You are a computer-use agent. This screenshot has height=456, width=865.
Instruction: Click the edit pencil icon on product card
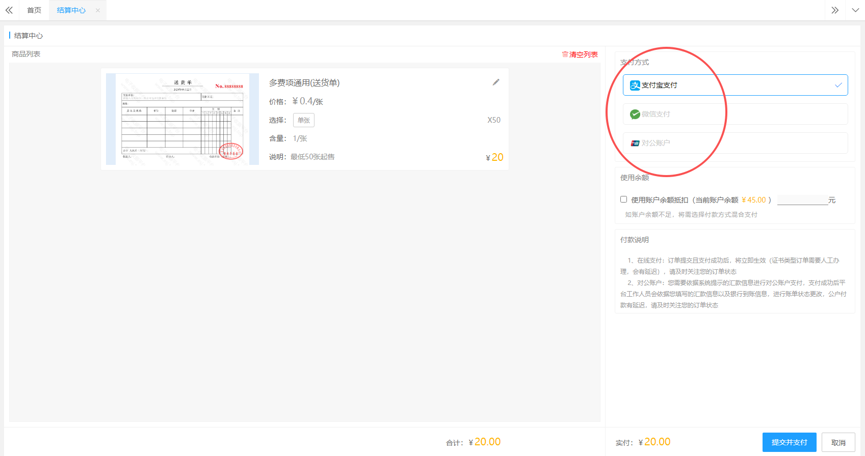[x=496, y=82]
